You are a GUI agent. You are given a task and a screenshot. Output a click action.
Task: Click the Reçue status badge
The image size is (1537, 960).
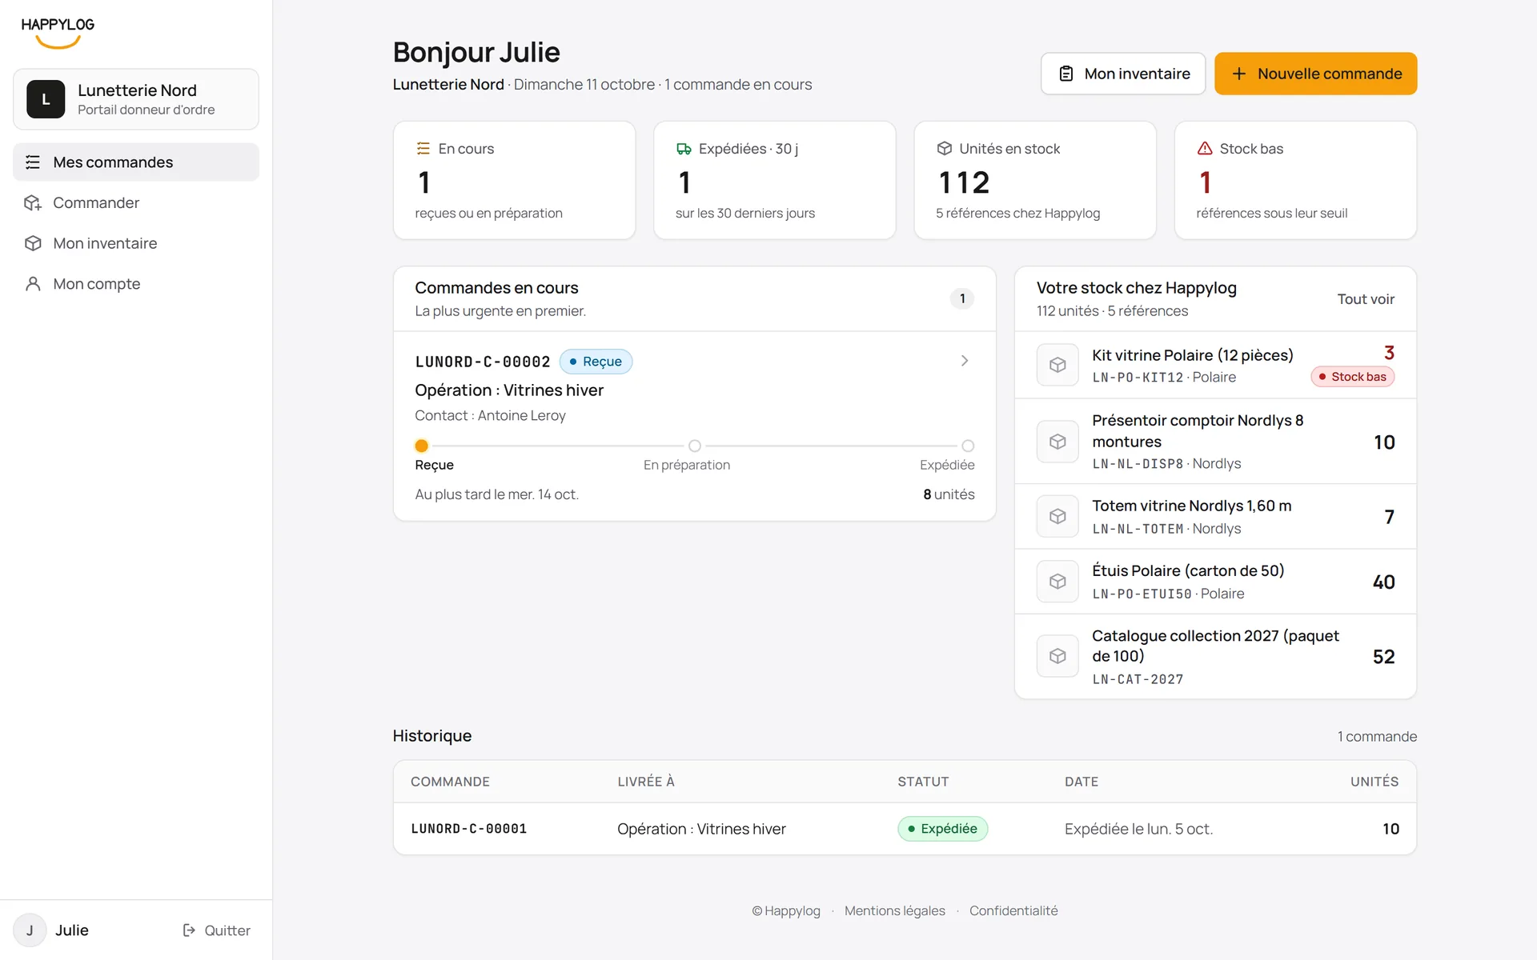point(596,362)
